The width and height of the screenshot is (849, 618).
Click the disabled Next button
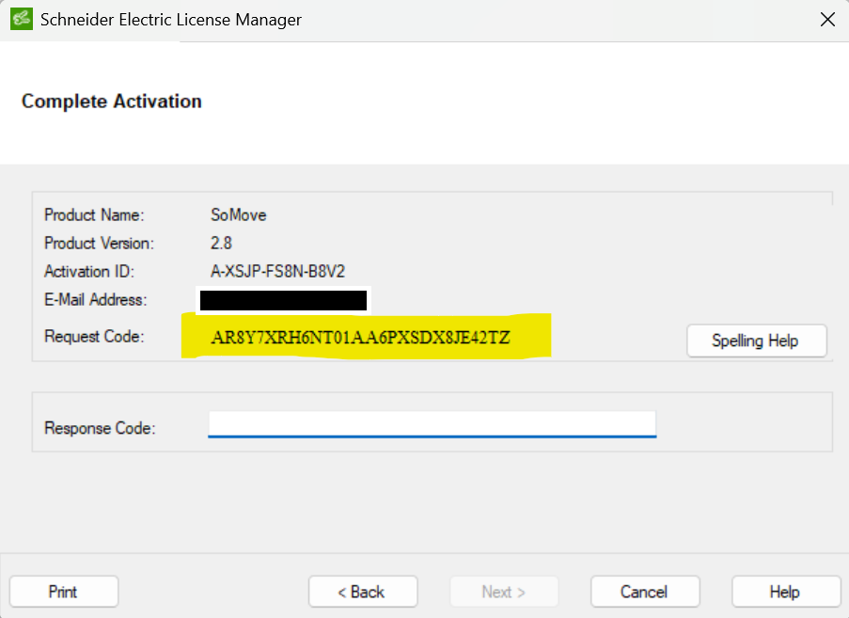[504, 592]
